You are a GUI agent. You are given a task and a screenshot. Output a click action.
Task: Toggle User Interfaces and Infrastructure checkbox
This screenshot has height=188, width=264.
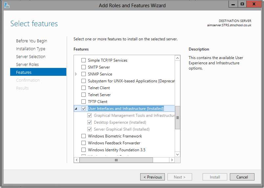point(83,109)
